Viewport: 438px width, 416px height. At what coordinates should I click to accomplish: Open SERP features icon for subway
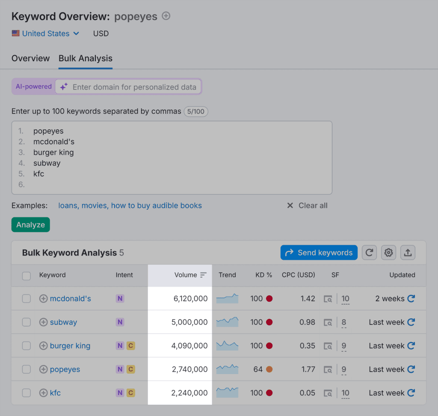coord(328,322)
